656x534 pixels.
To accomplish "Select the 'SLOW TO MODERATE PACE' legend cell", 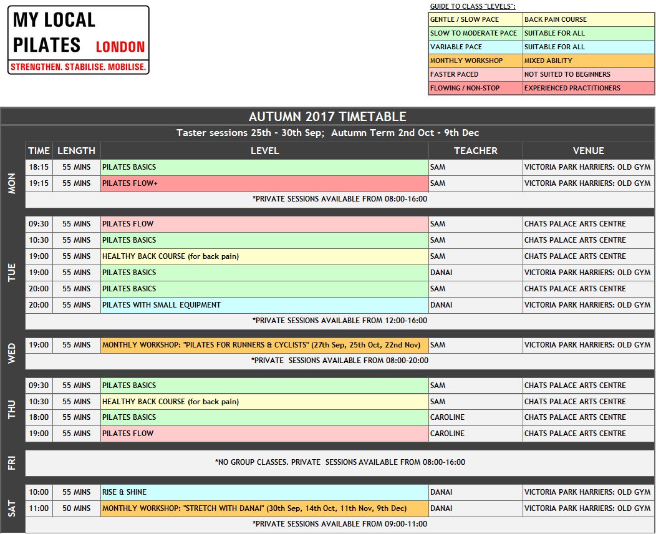I will tap(476, 34).
